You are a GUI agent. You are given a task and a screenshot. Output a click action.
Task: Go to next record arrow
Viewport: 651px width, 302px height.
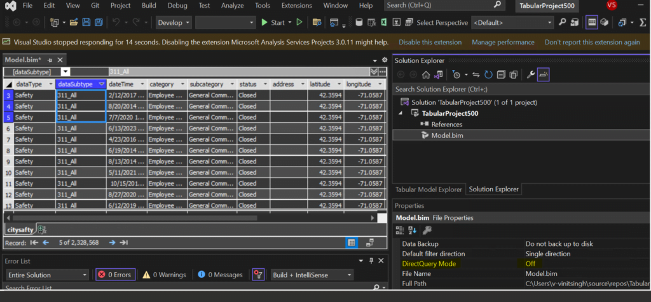[112, 243]
